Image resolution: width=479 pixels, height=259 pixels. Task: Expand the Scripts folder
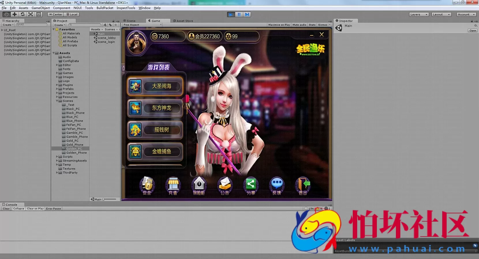[x=57, y=157]
